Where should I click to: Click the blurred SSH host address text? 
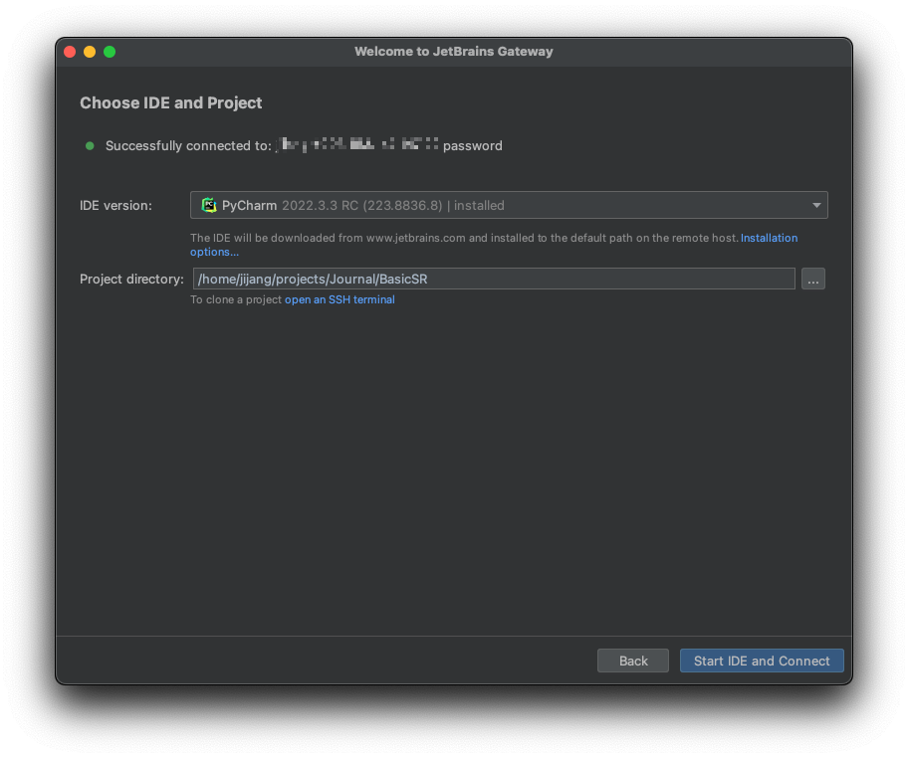(358, 143)
